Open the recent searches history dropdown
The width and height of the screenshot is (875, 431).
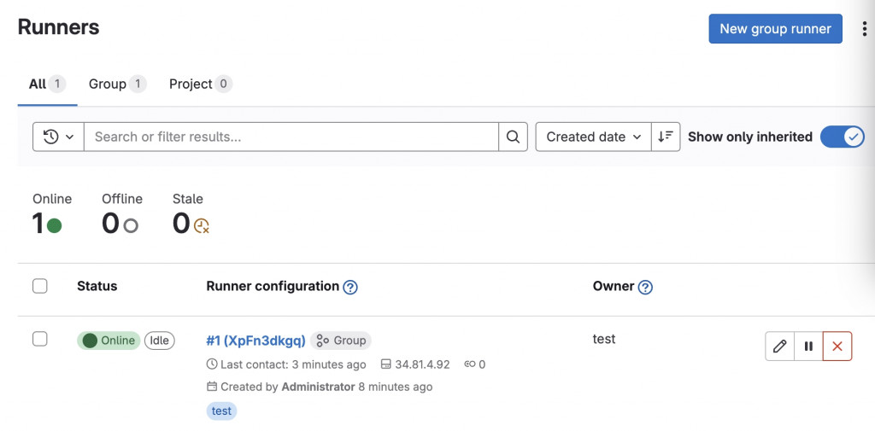click(58, 137)
